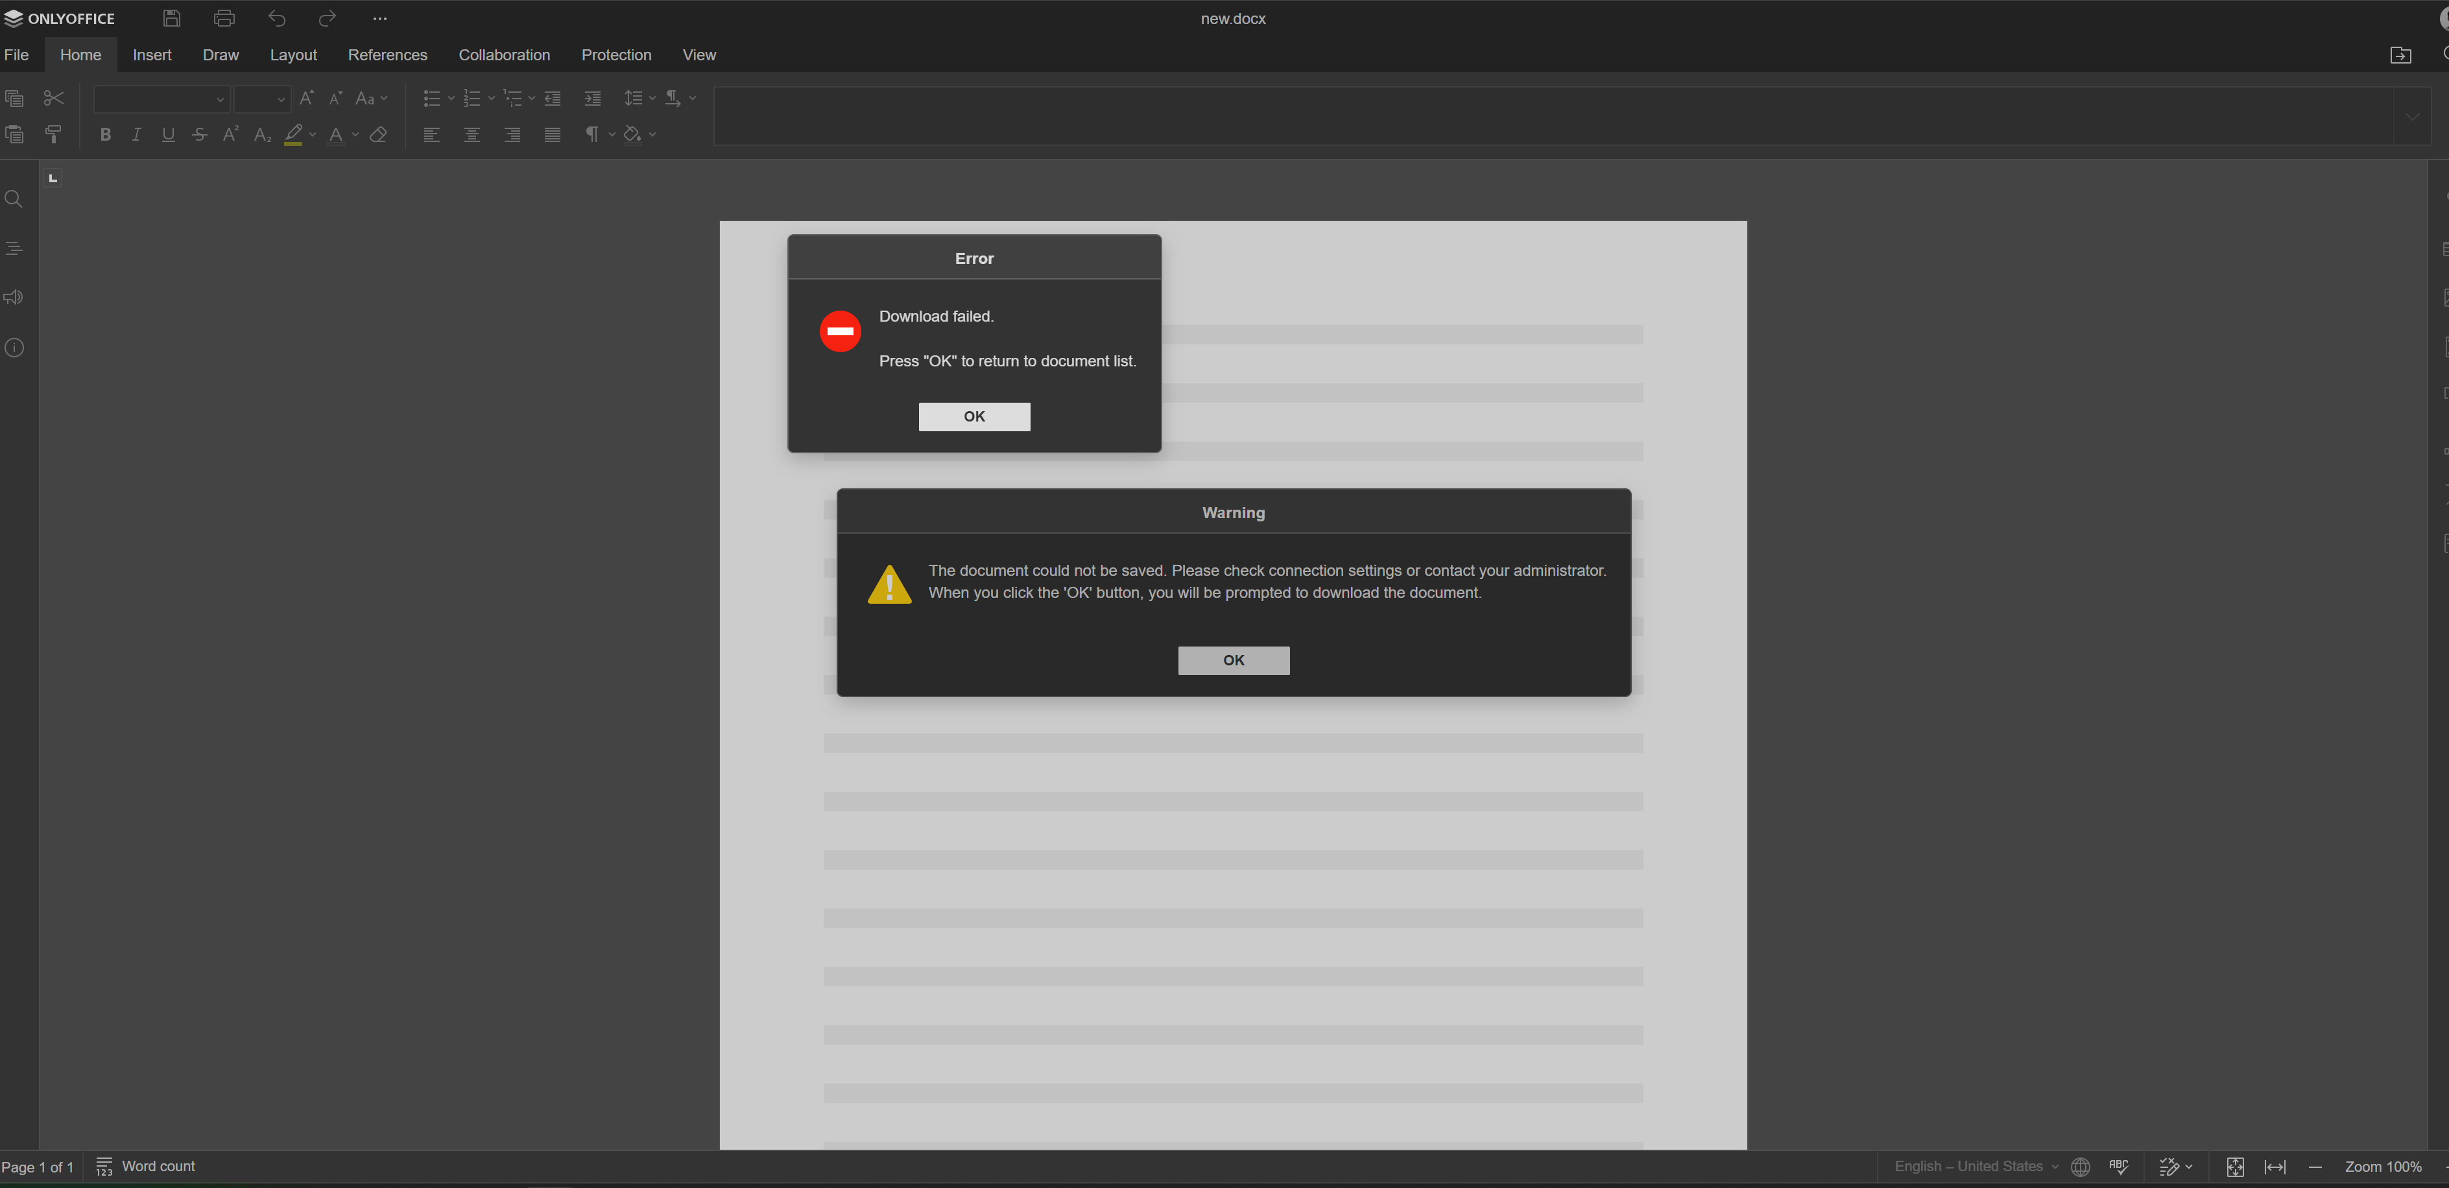Click the Paste icon
2449x1188 pixels.
(x=14, y=134)
